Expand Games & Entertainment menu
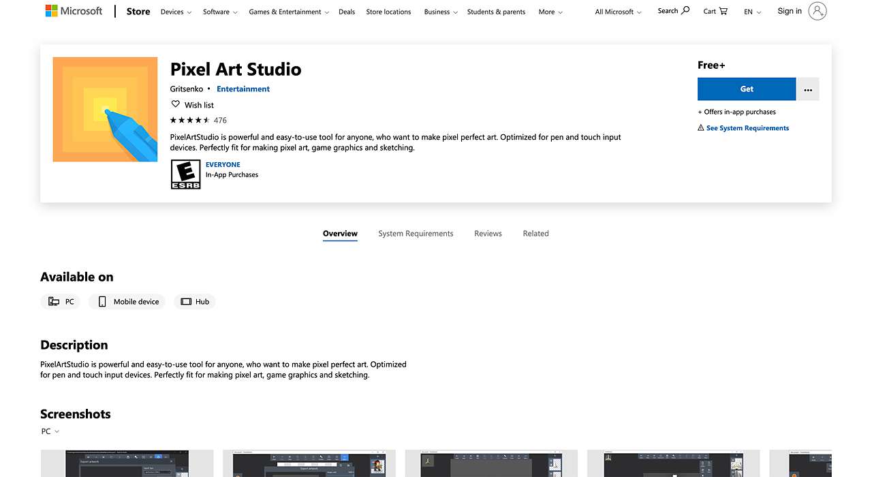This screenshot has width=872, height=477. pyautogui.click(x=289, y=12)
